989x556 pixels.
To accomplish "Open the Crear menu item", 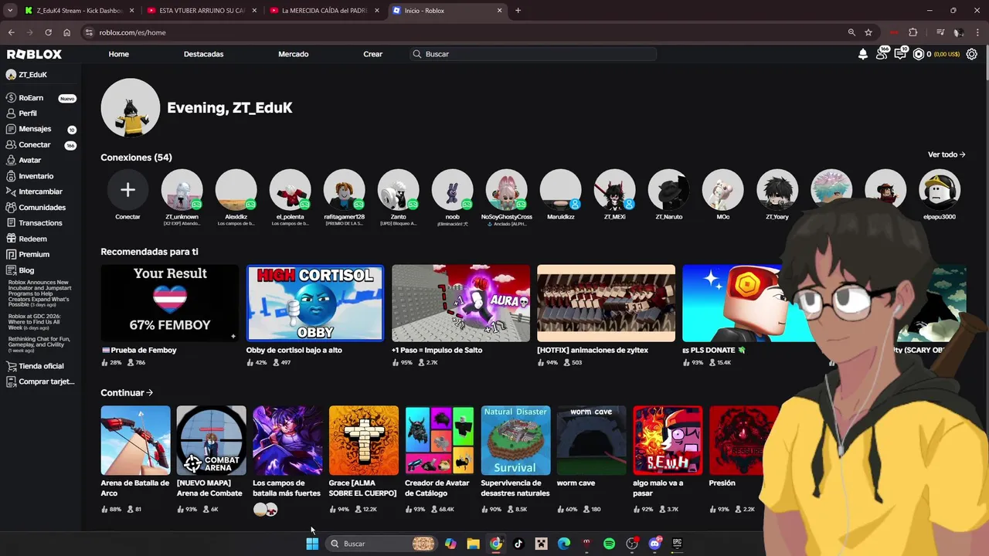I will pos(373,54).
